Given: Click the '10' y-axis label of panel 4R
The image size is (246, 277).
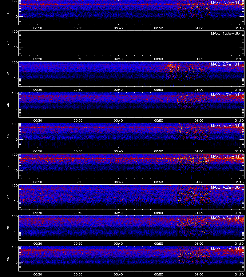Looking at the screenshot, I should (x=16, y=109).
